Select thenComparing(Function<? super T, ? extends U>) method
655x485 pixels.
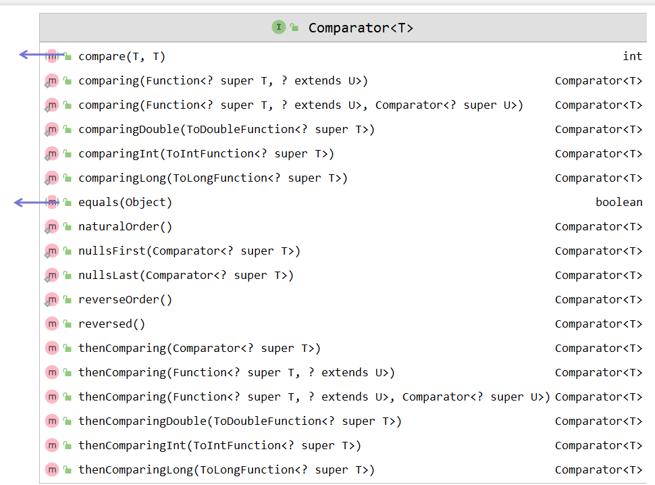(236, 373)
